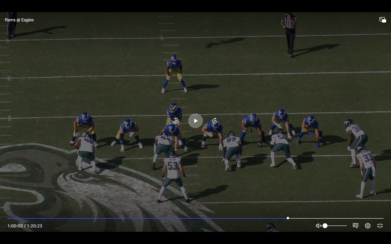Click the Rams @ Eagles video title

[x=19, y=20]
